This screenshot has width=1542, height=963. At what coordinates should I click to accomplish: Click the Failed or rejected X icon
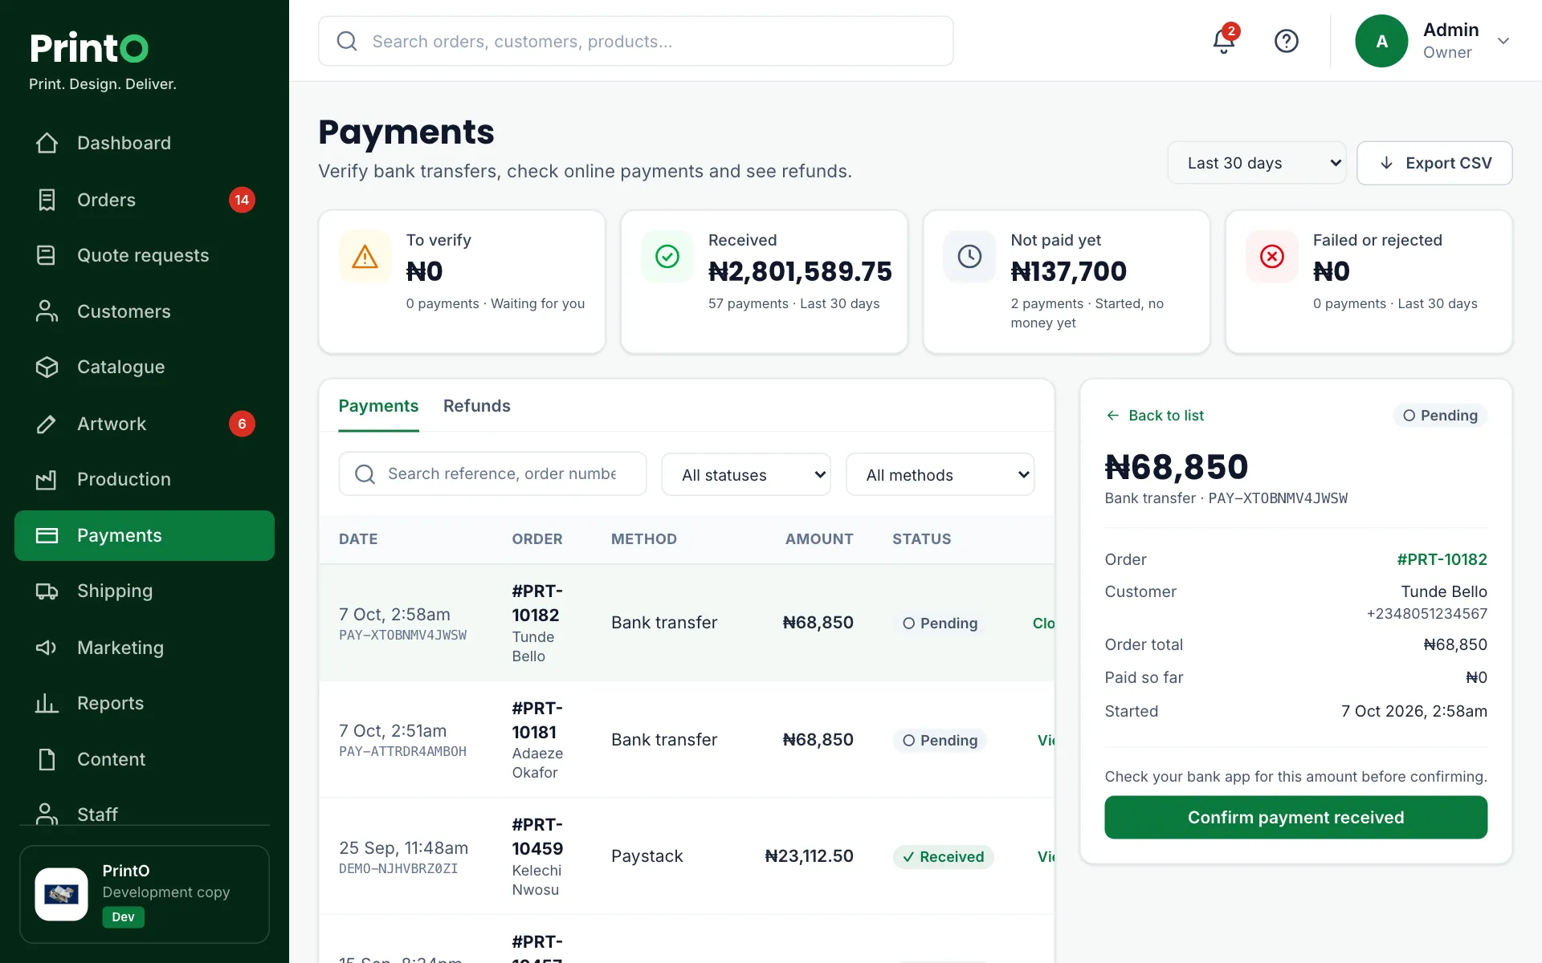[1272, 257]
